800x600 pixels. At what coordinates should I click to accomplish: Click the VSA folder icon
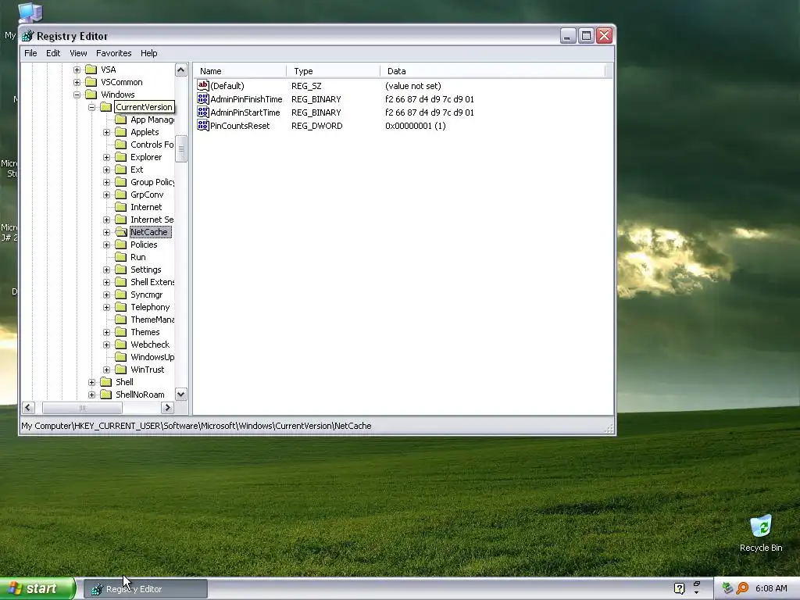[91, 70]
